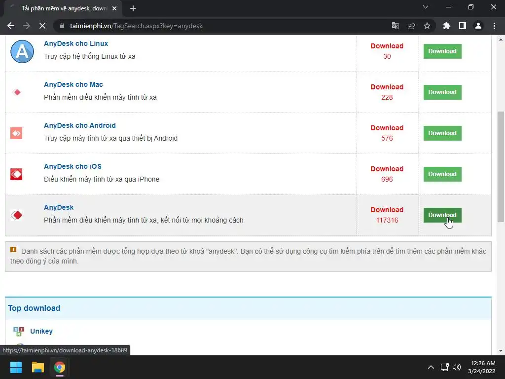Open the Chrome profile icon

coord(478,26)
